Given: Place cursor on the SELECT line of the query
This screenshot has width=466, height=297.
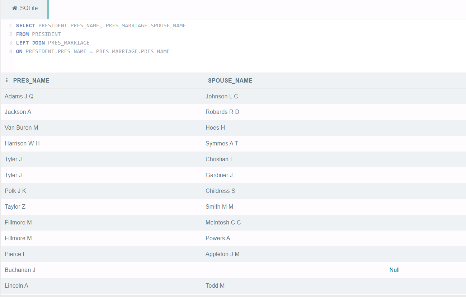Looking at the screenshot, I should pos(101,25).
